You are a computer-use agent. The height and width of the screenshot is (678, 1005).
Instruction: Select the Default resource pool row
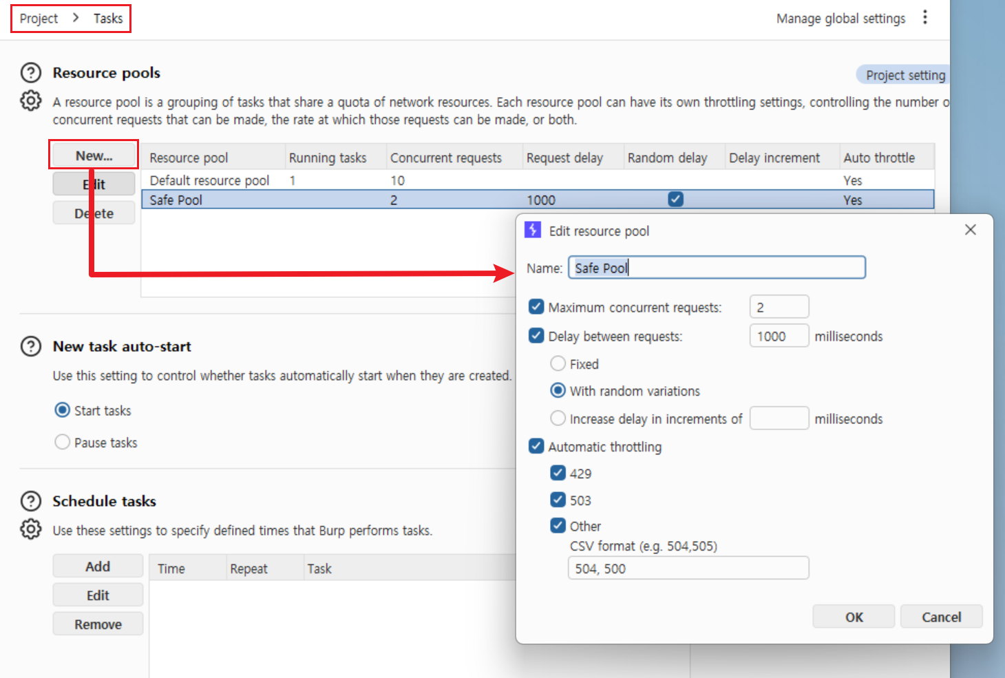tap(538, 180)
